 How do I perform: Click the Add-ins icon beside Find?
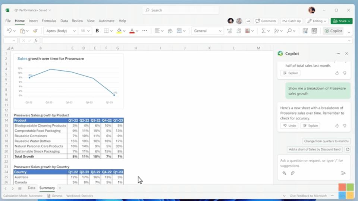point(305,31)
